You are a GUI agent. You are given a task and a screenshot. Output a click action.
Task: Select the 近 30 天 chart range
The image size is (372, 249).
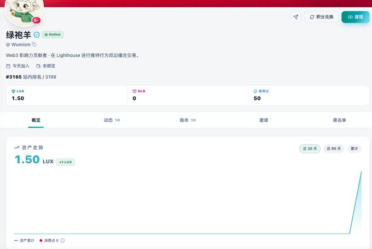point(310,149)
